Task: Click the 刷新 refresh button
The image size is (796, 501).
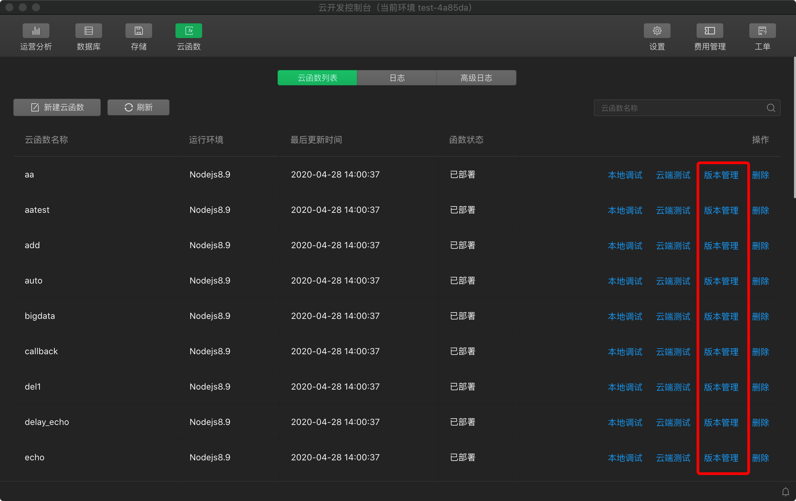Action: pos(138,107)
